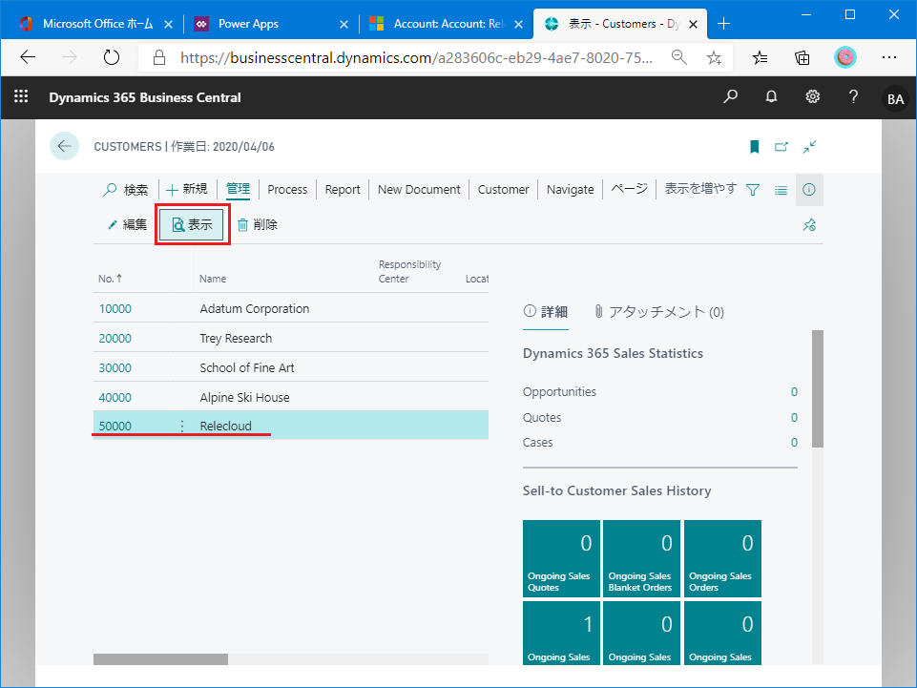Open customer number 10000 link

[x=115, y=309]
